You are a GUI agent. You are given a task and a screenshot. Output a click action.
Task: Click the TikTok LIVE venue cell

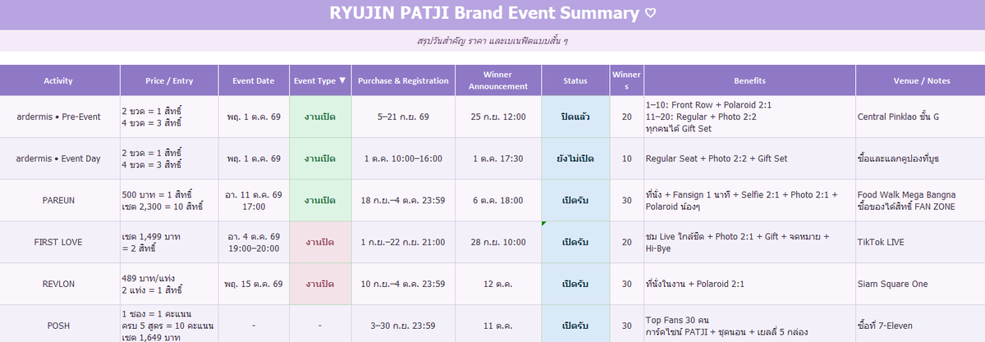pos(920,242)
